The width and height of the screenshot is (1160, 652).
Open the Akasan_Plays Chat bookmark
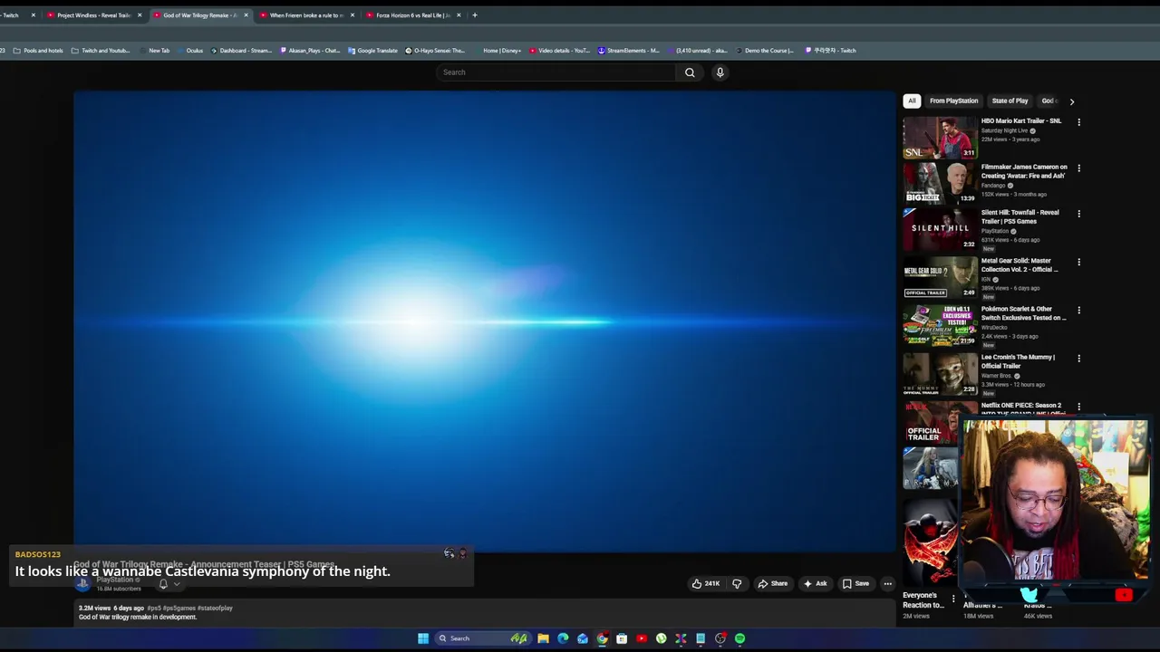[311, 51]
